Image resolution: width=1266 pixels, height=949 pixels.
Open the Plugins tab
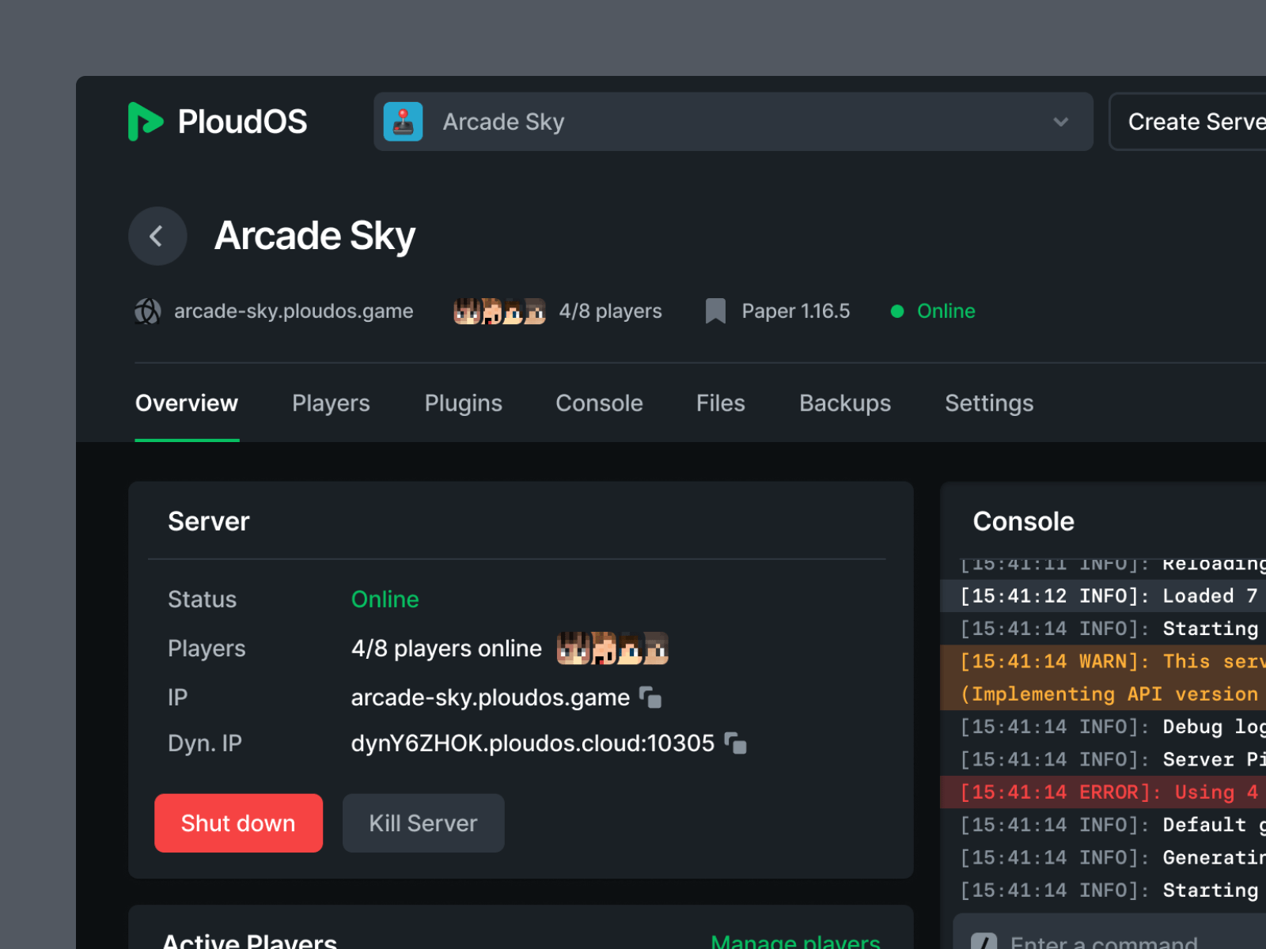463,403
